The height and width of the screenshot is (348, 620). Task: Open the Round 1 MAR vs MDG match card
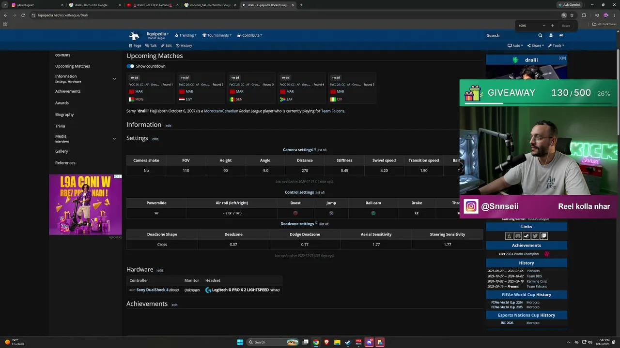click(151, 88)
